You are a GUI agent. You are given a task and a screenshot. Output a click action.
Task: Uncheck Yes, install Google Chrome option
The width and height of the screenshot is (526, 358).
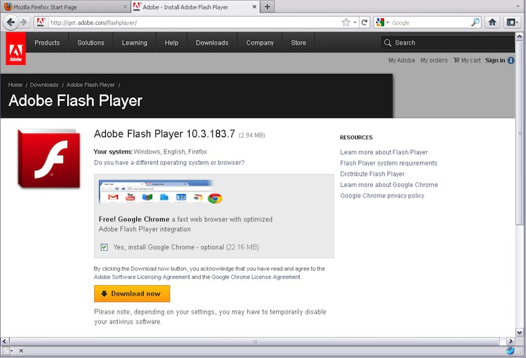(x=104, y=247)
